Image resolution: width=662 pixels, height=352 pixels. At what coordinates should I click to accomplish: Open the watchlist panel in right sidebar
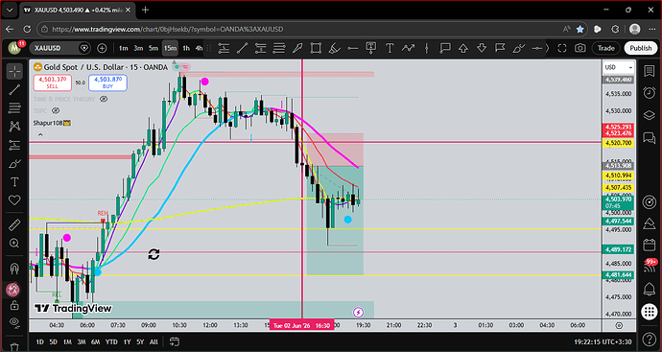point(649,70)
